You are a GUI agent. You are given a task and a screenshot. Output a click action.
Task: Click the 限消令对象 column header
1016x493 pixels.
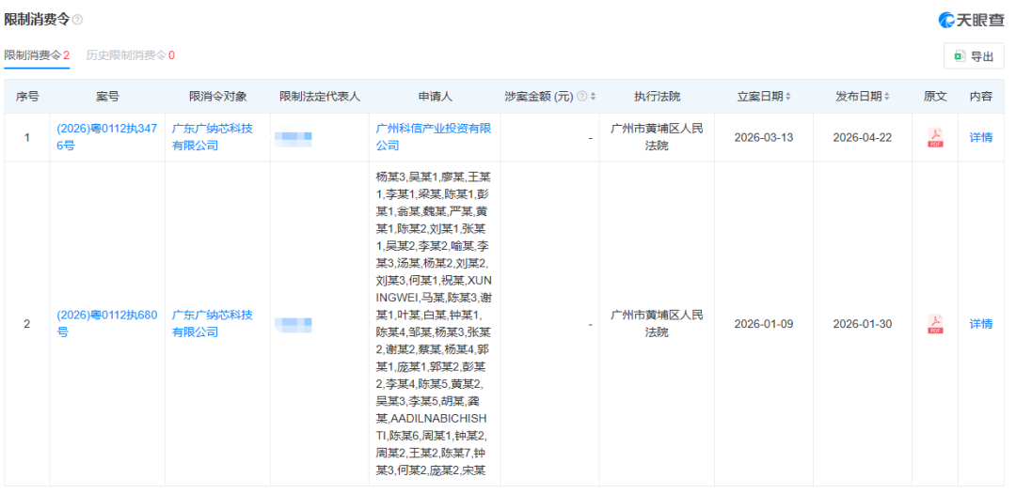point(217,97)
